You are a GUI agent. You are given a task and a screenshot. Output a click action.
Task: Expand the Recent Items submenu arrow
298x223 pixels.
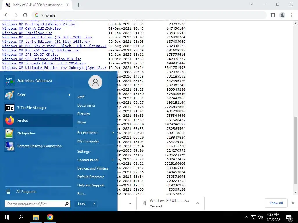(113, 132)
